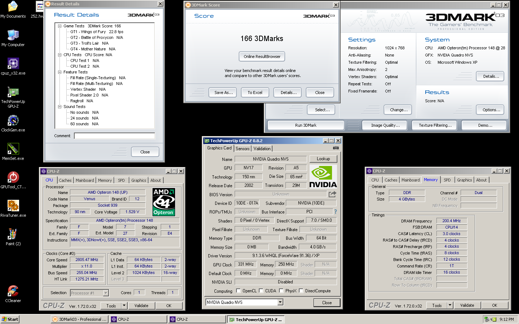The width and height of the screenshot is (519, 324).
Task: Click GPU-Z screenshot camera icon
Action: click(x=336, y=148)
